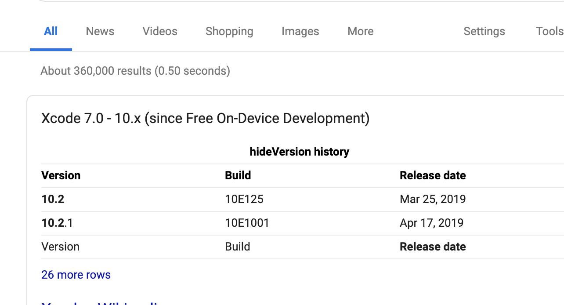The height and width of the screenshot is (305, 564).
Task: Open the Images search tab
Action: [x=300, y=31]
